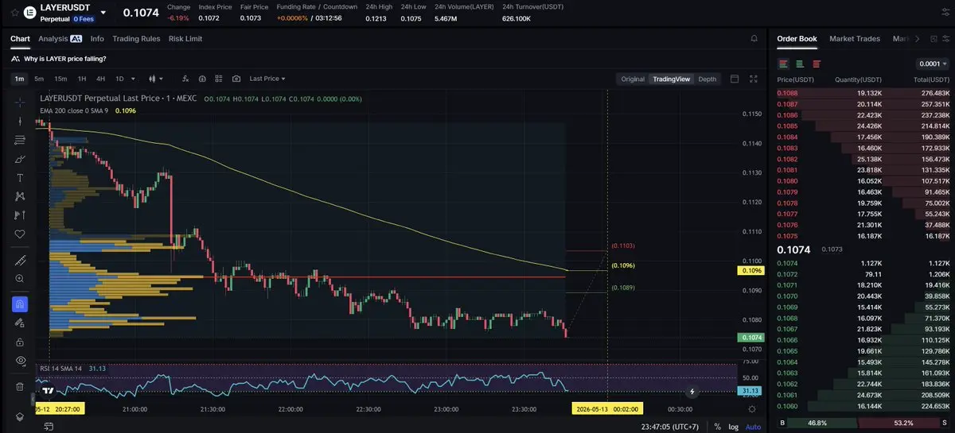Open the Analysis AI tab
The height and width of the screenshot is (433, 955).
[60, 38]
